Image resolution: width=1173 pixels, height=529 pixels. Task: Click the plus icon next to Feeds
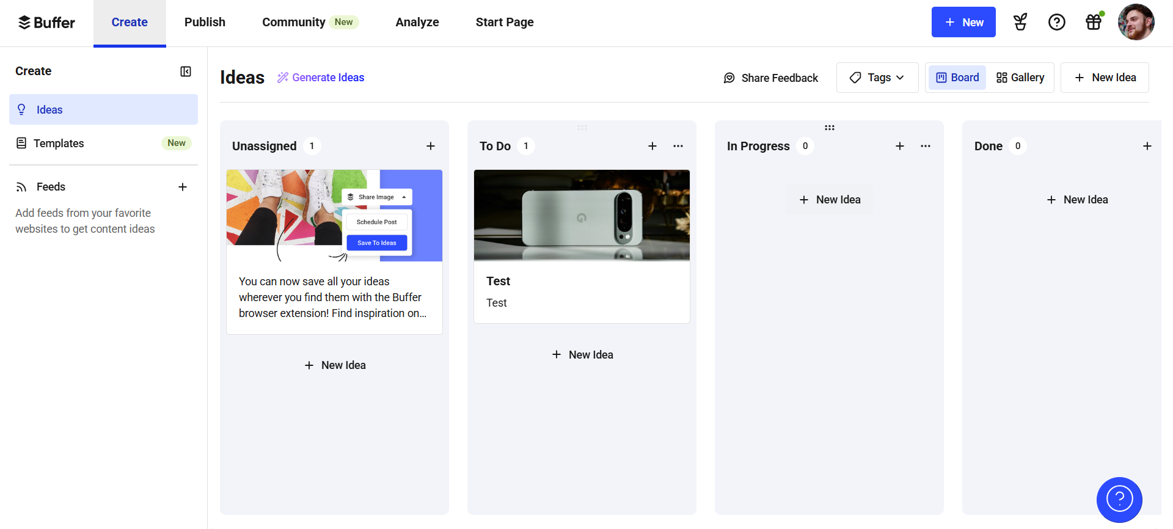(183, 187)
